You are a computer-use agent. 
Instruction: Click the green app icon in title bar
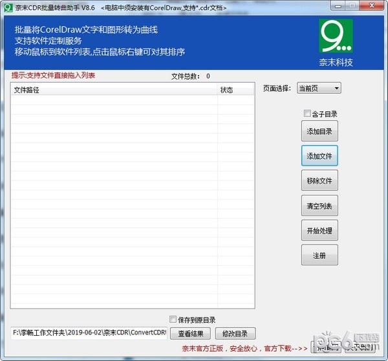pyautogui.click(x=8, y=8)
